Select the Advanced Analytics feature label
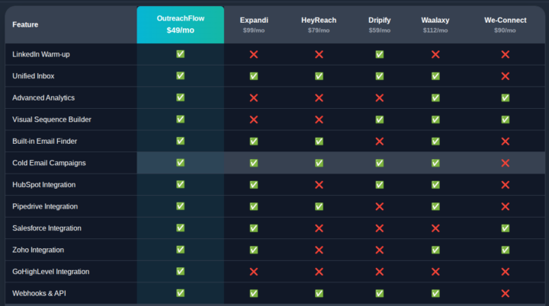Viewport: 549px width, 306px height. (x=43, y=98)
